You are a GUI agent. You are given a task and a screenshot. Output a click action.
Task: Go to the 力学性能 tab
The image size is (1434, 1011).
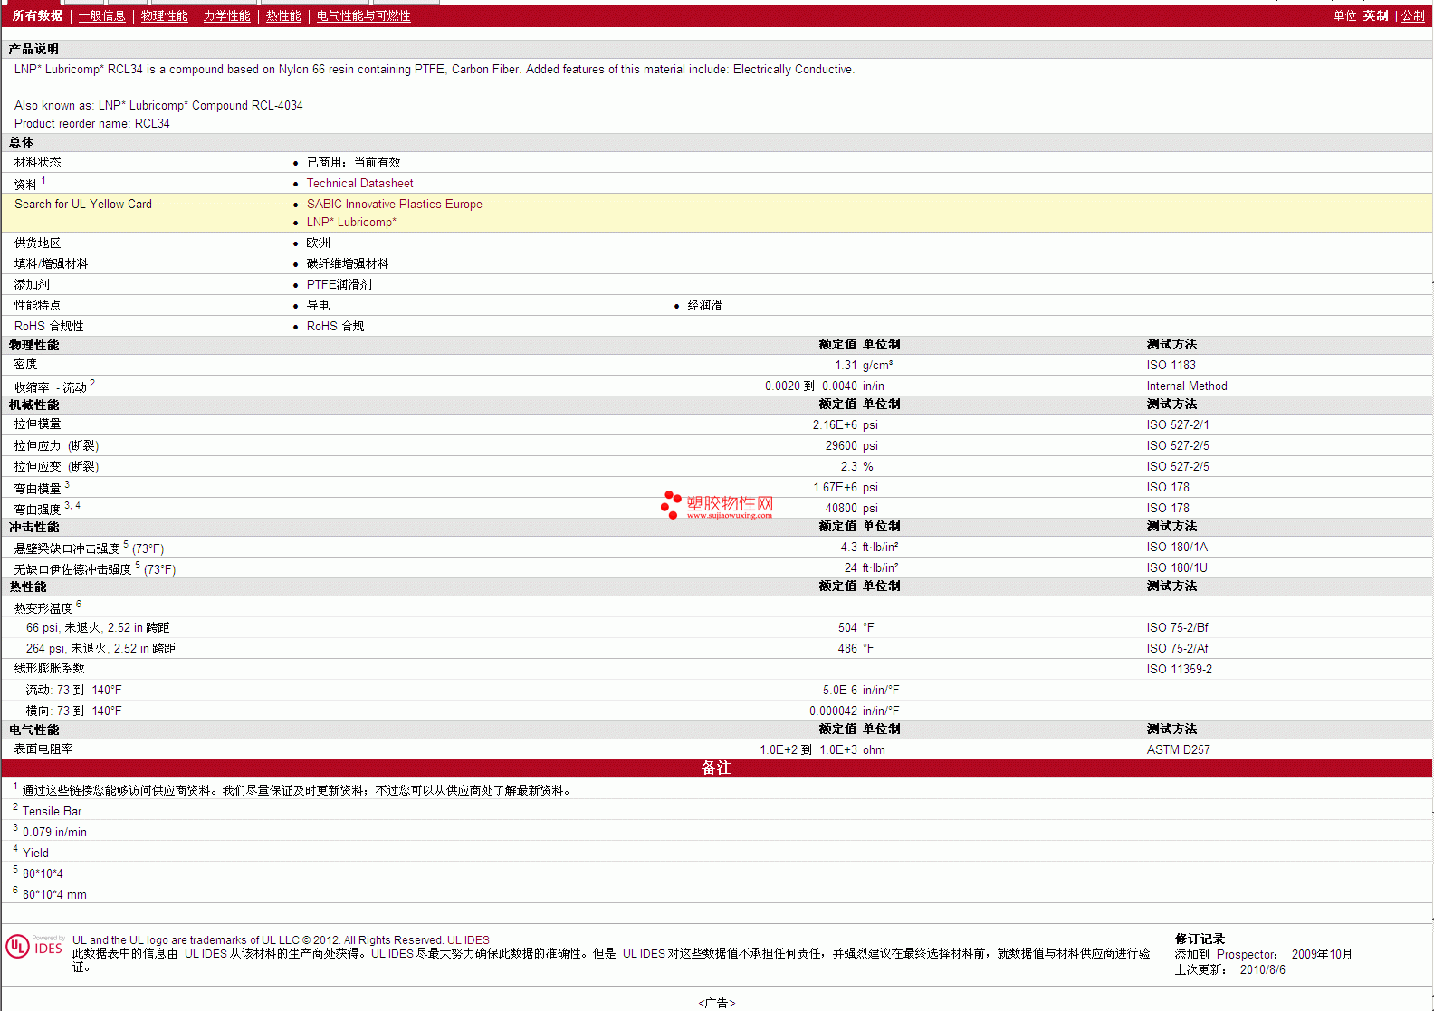226,16
